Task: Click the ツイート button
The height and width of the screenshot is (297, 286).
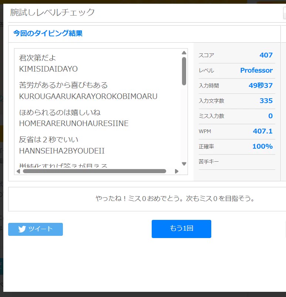Action: [x=36, y=229]
